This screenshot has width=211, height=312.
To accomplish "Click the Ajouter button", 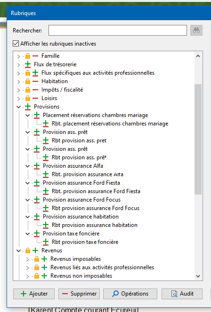I will click(x=34, y=294).
